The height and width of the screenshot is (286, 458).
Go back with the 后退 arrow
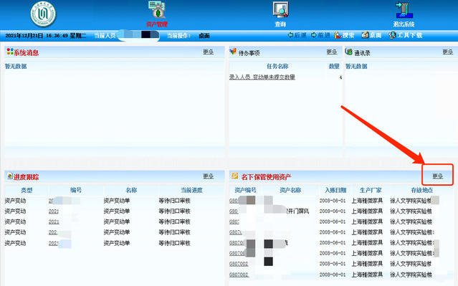pos(297,35)
